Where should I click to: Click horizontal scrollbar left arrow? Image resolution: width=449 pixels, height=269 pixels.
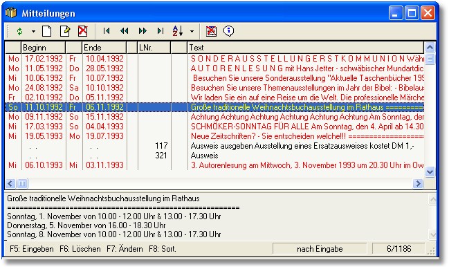coord(10,183)
